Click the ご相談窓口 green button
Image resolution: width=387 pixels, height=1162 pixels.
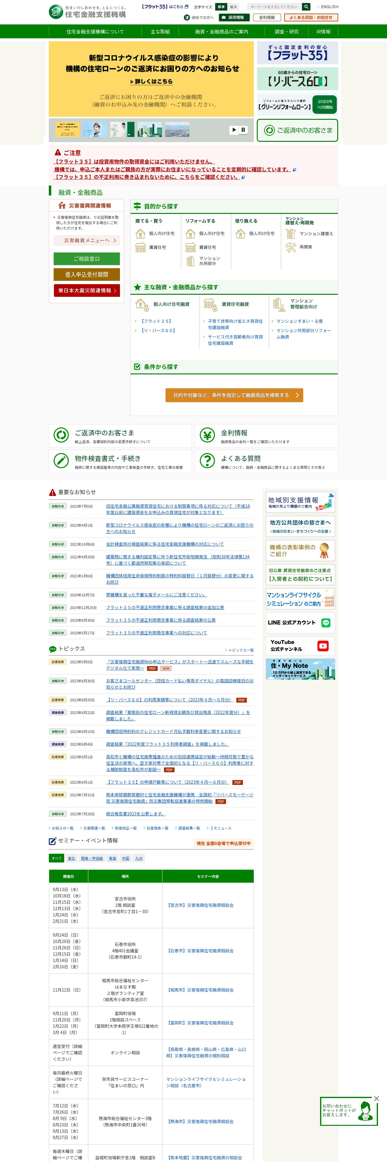pos(87,259)
